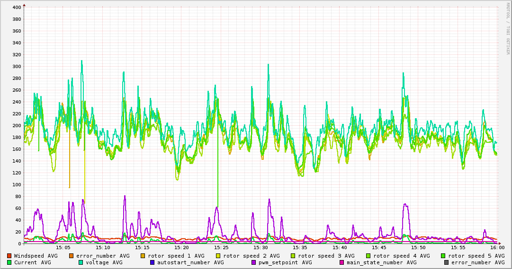
Task: Click the green Current AVG legend swatch
Action: 9,262
